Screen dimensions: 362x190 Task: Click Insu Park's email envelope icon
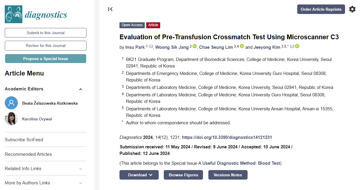(x=151, y=47)
